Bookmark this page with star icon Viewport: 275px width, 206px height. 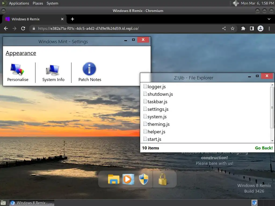233,28
